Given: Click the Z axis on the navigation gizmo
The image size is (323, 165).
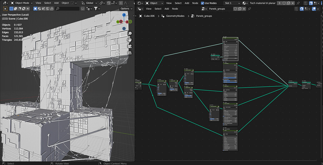Looking at the screenshot, I should tap(124, 15).
